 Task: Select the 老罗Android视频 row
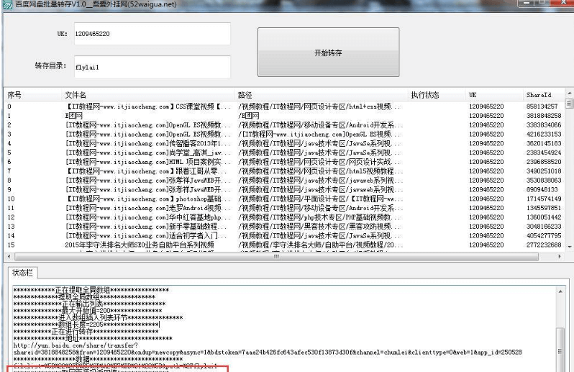tap(144, 208)
